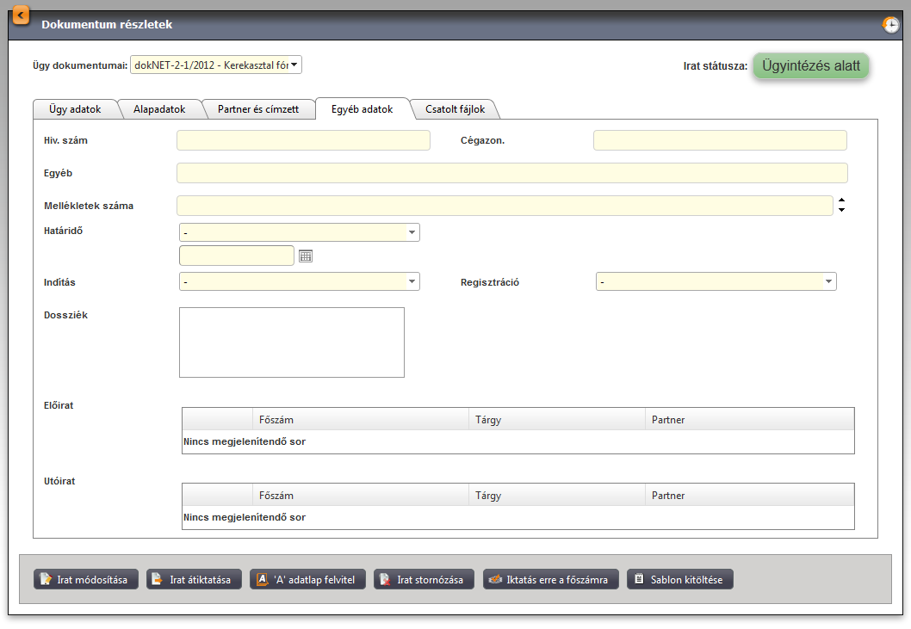Click the Határidő date input field
This screenshot has width=911, height=629.
(x=237, y=256)
